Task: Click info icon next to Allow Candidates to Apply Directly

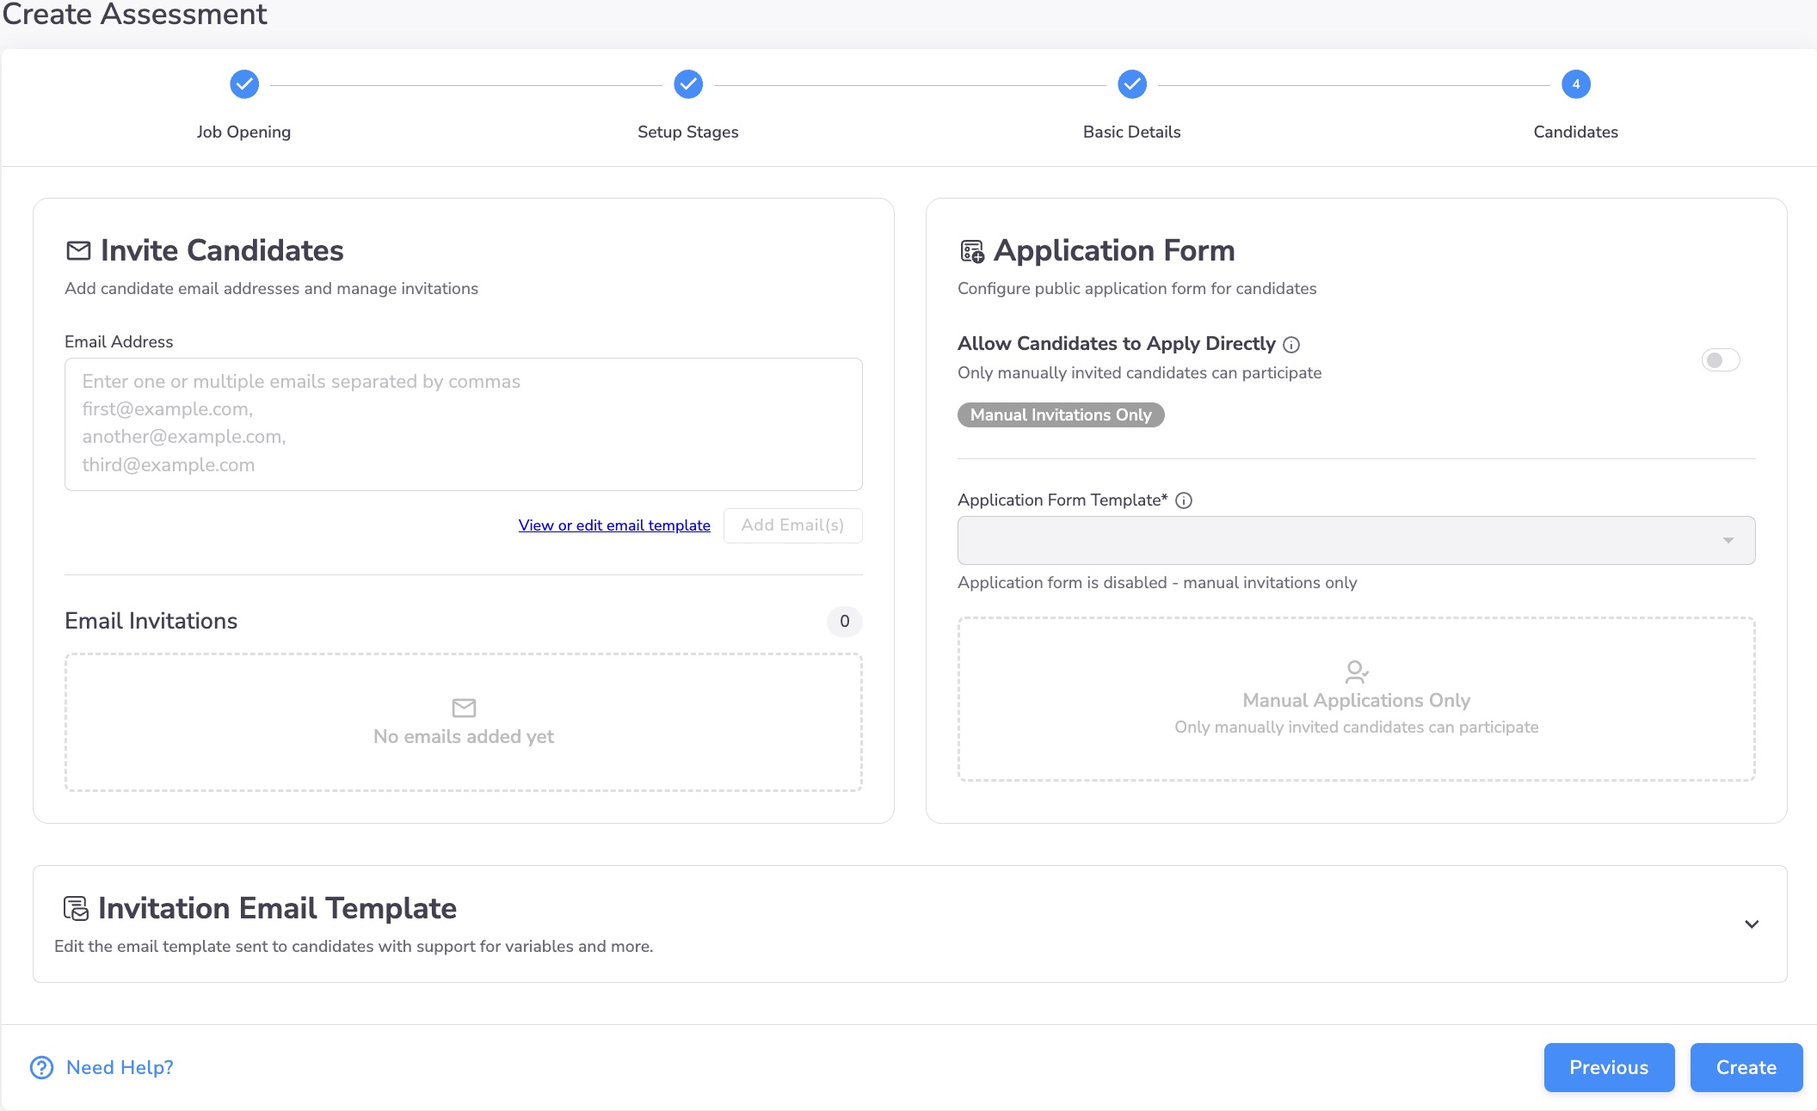Action: click(x=1291, y=345)
